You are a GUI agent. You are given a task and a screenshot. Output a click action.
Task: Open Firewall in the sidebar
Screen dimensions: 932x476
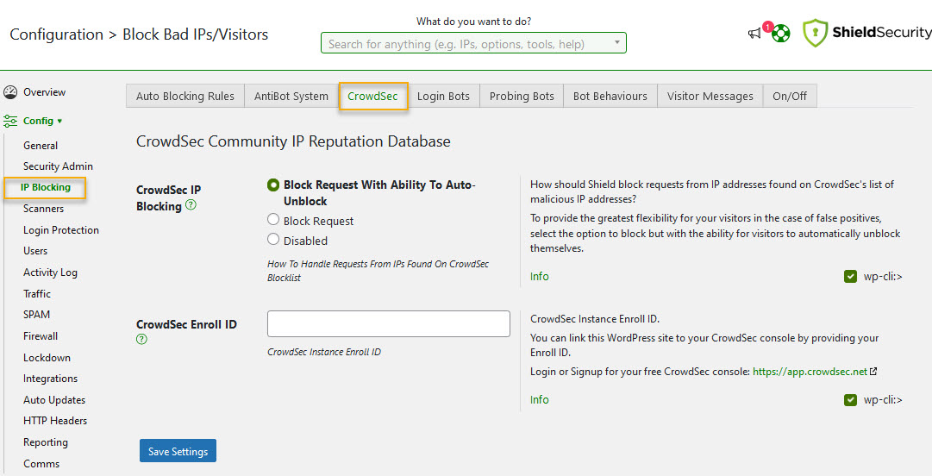(41, 335)
